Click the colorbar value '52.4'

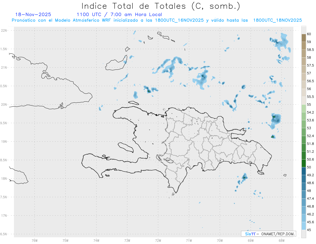coord(310,136)
